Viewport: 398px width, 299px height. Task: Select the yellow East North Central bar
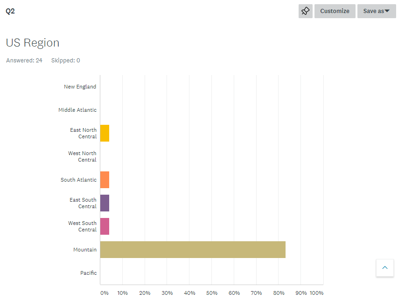pyautogui.click(x=105, y=133)
